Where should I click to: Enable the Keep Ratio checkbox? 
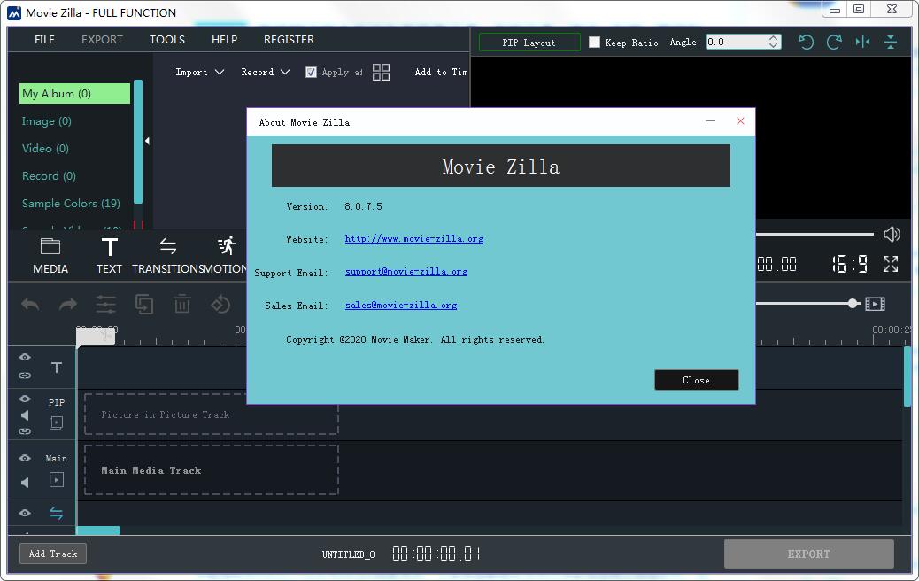(x=594, y=43)
